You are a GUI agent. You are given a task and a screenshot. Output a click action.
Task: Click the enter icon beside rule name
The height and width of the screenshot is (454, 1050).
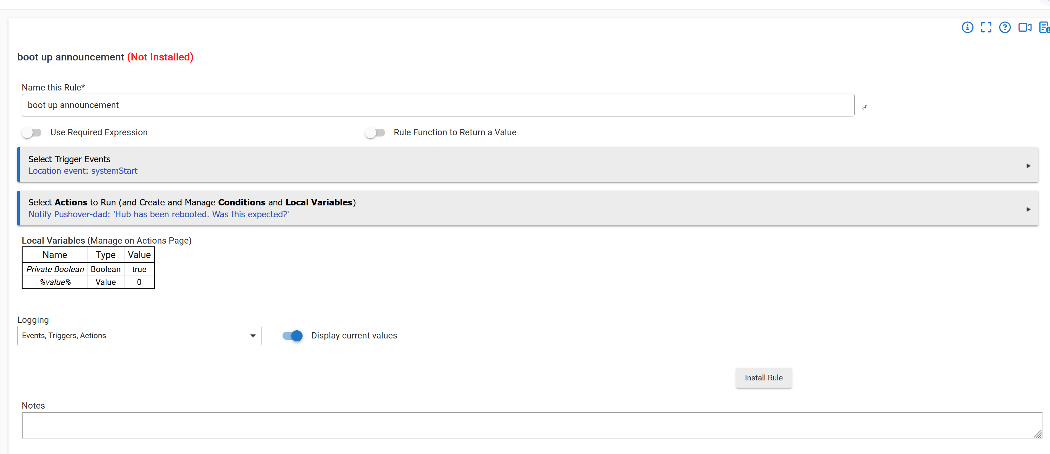(x=864, y=107)
